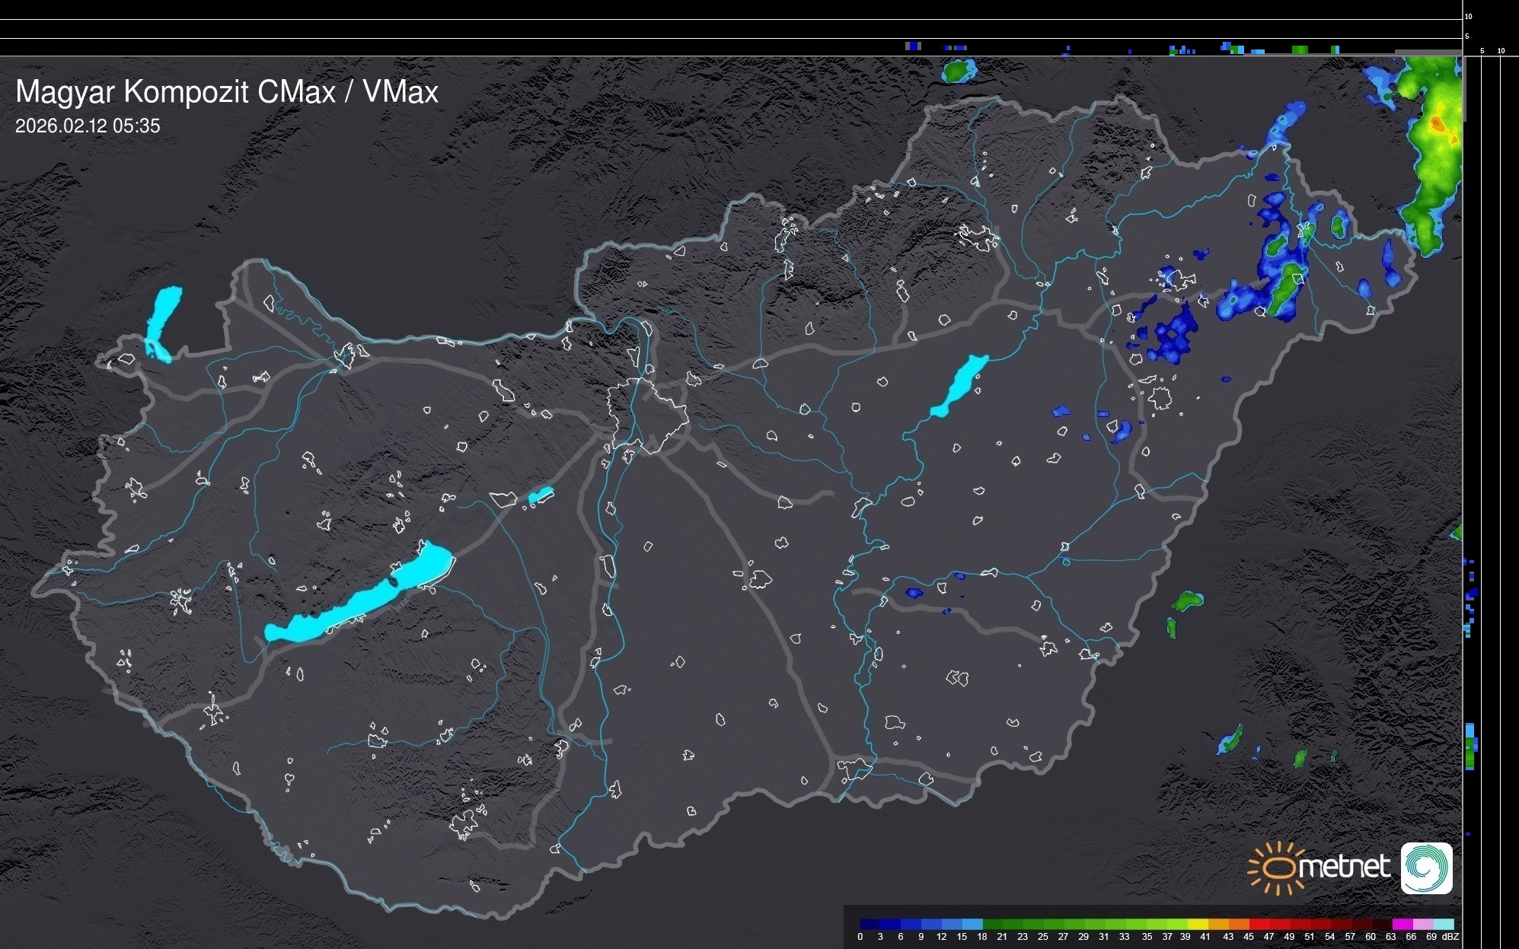Click the Budapest city outline on map
This screenshot has width=1519, height=949.
click(647, 415)
